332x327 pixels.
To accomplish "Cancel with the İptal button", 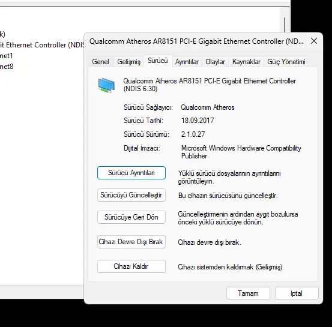I will 297,293.
